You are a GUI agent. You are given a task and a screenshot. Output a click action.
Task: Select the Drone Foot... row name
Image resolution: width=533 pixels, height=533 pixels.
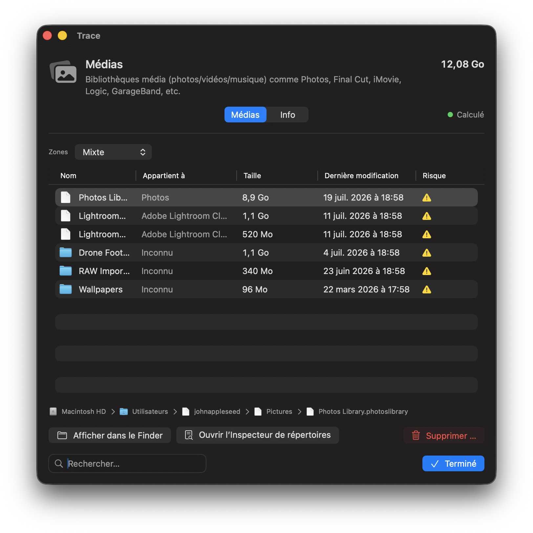click(104, 252)
